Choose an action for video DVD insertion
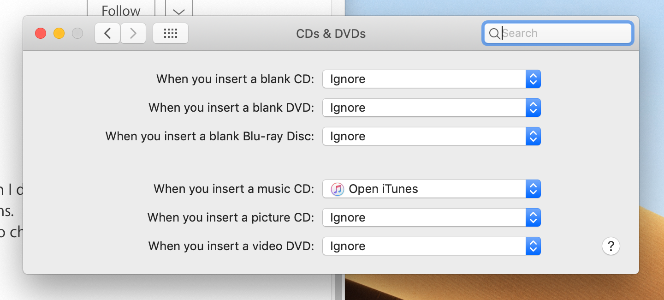Image resolution: width=664 pixels, height=300 pixels. [431, 246]
